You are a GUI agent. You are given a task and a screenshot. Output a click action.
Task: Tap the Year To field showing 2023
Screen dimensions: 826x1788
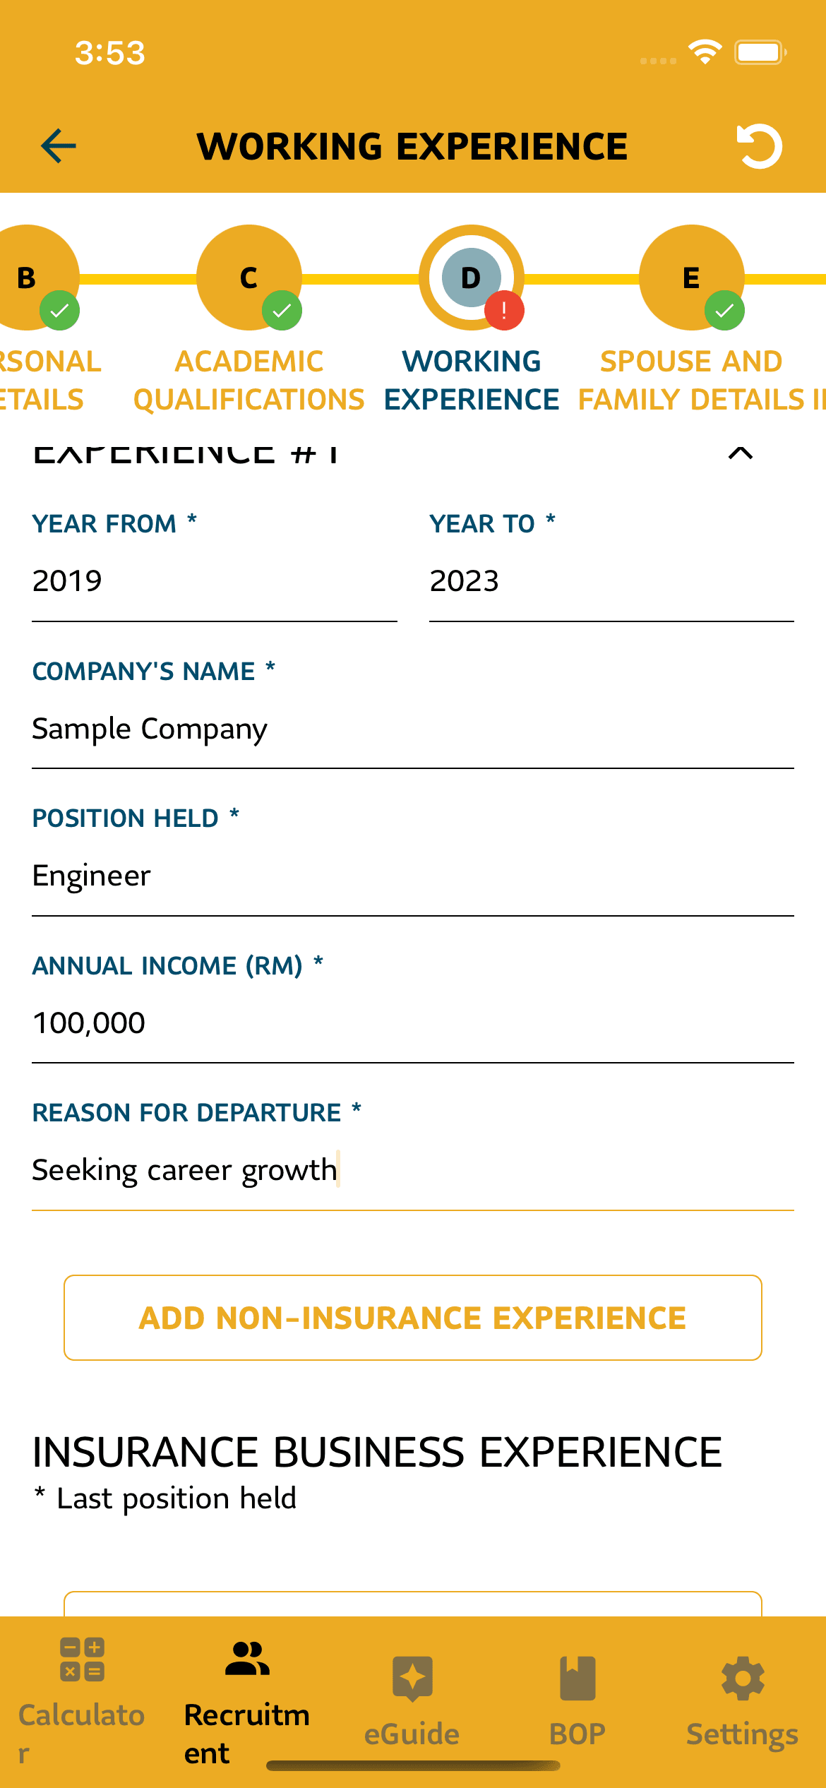point(611,582)
